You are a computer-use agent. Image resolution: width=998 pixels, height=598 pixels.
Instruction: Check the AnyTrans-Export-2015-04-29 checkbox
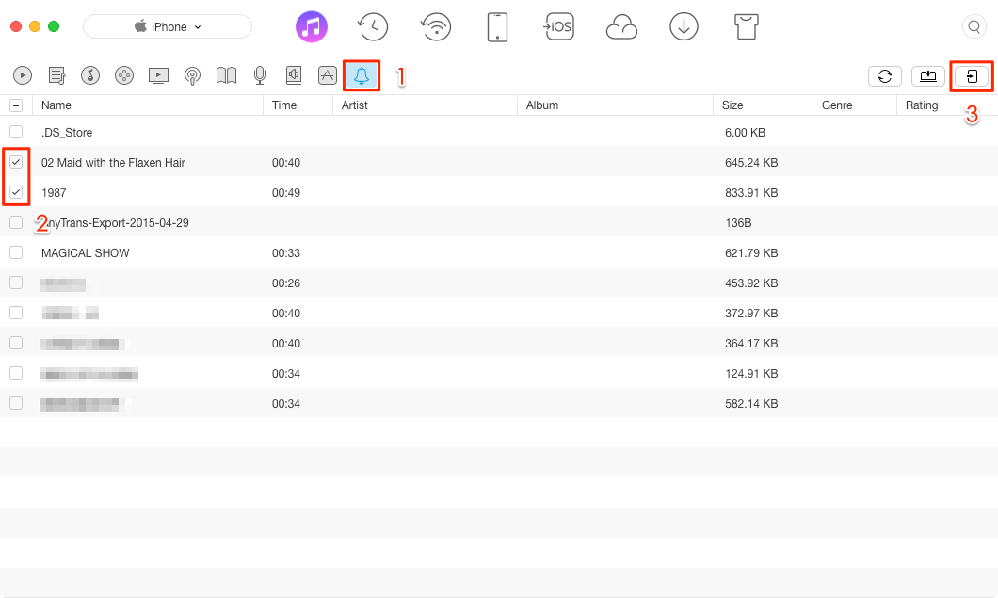tap(17, 222)
